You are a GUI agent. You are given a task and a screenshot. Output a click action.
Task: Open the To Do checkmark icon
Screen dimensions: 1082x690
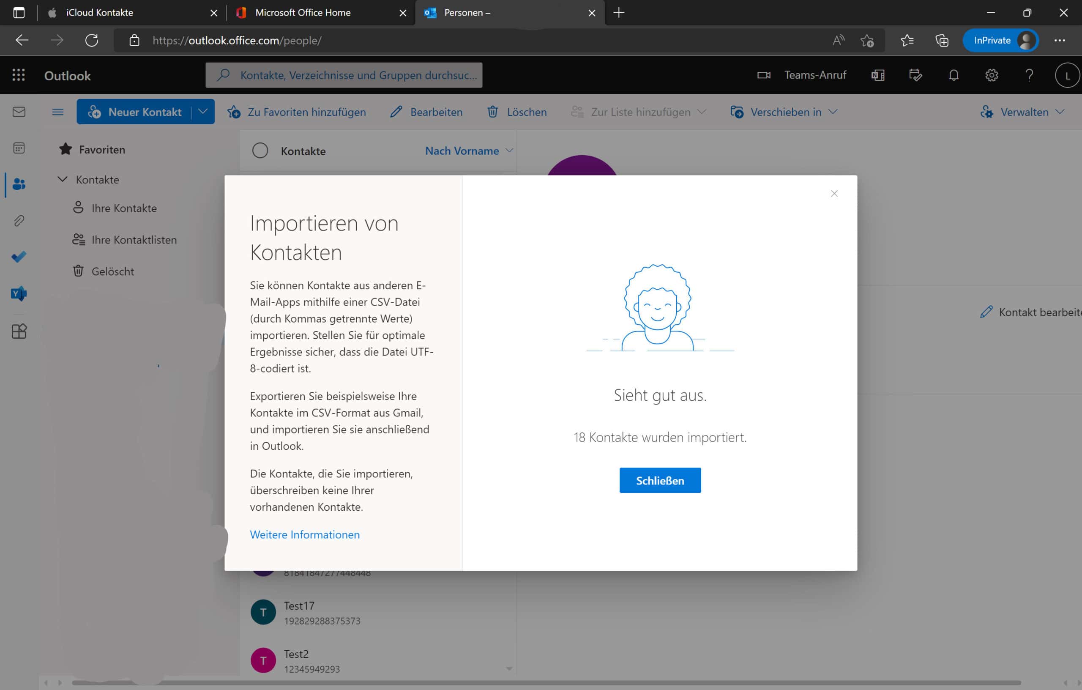(x=19, y=257)
